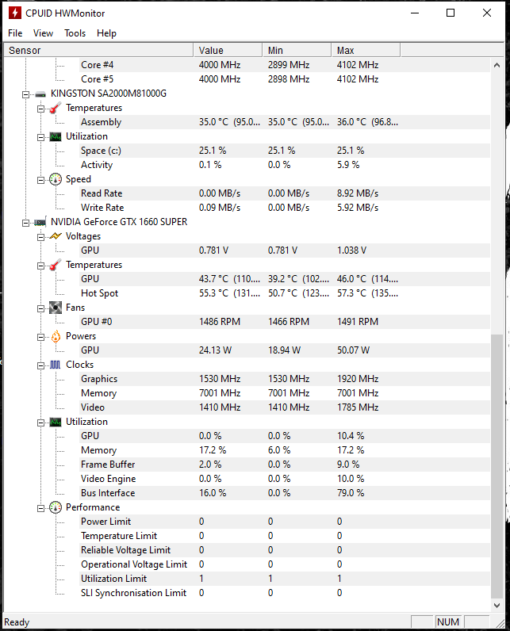The image size is (510, 631).
Task: Click the NVIDIA GeForce graphics card icon
Action: pos(40,222)
